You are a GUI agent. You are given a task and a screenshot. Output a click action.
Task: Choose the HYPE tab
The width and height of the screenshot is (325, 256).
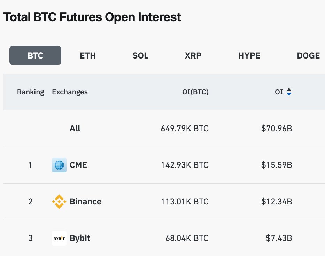pos(249,55)
